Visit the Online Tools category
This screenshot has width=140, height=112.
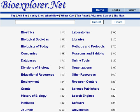coord(81,61)
